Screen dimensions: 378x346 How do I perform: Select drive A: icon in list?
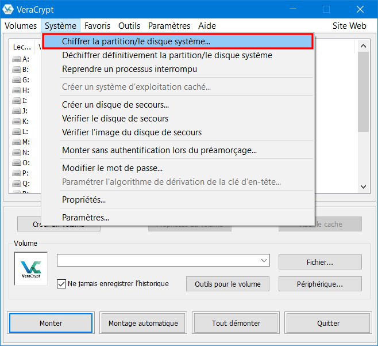[x=17, y=59]
